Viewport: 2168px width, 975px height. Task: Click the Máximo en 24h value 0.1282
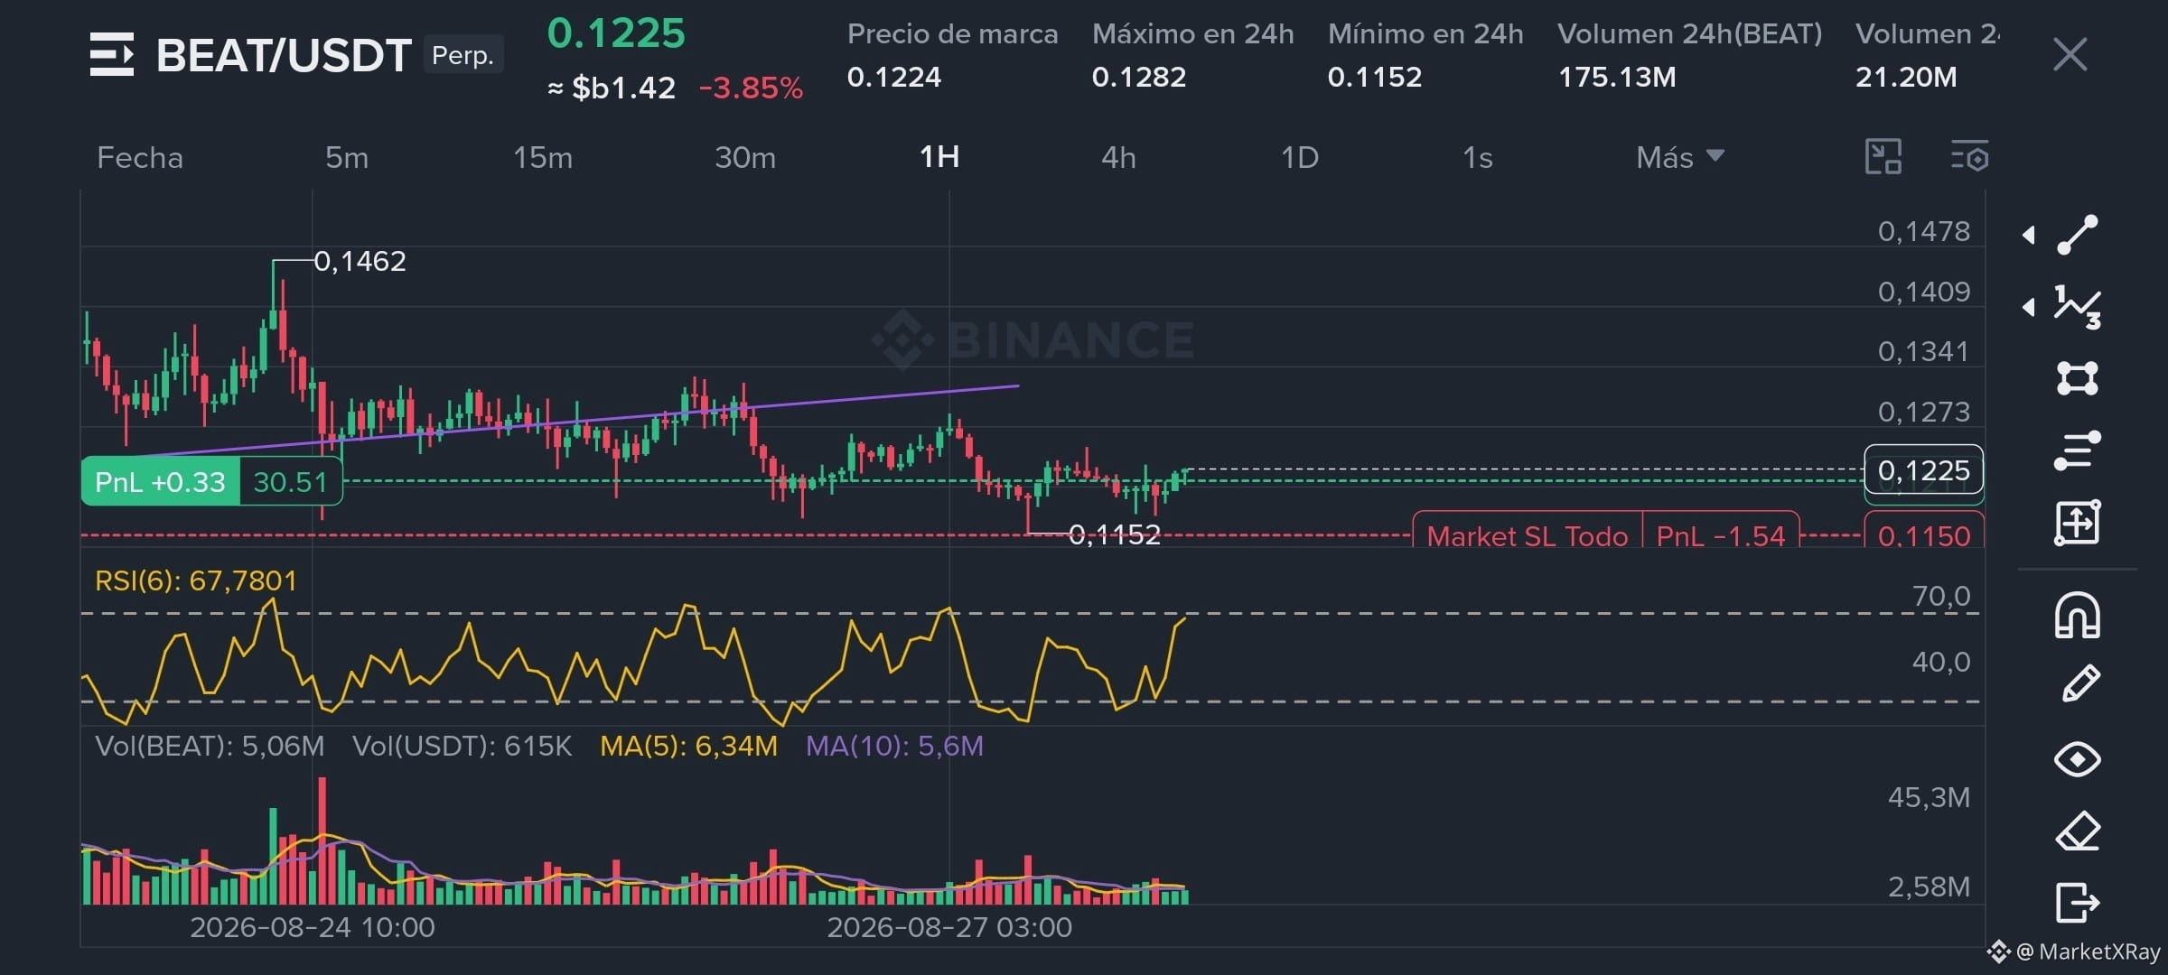[x=1138, y=77]
